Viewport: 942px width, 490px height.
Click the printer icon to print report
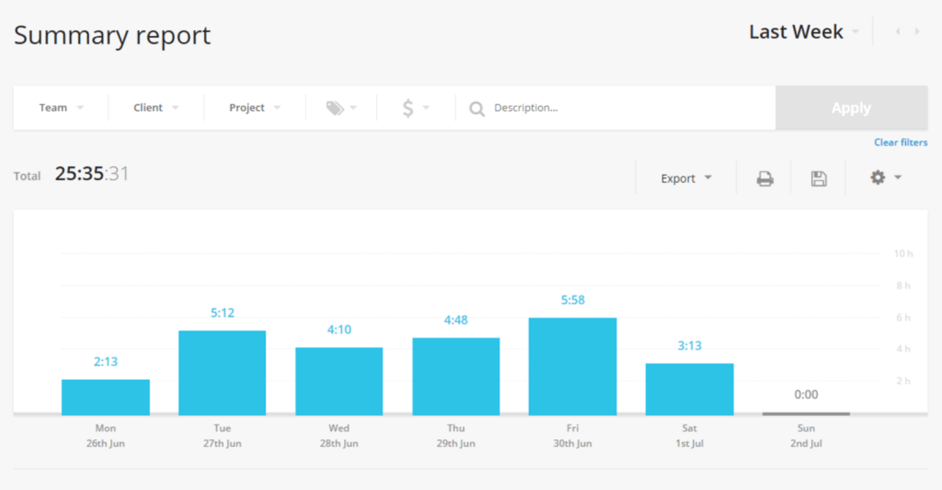point(764,177)
